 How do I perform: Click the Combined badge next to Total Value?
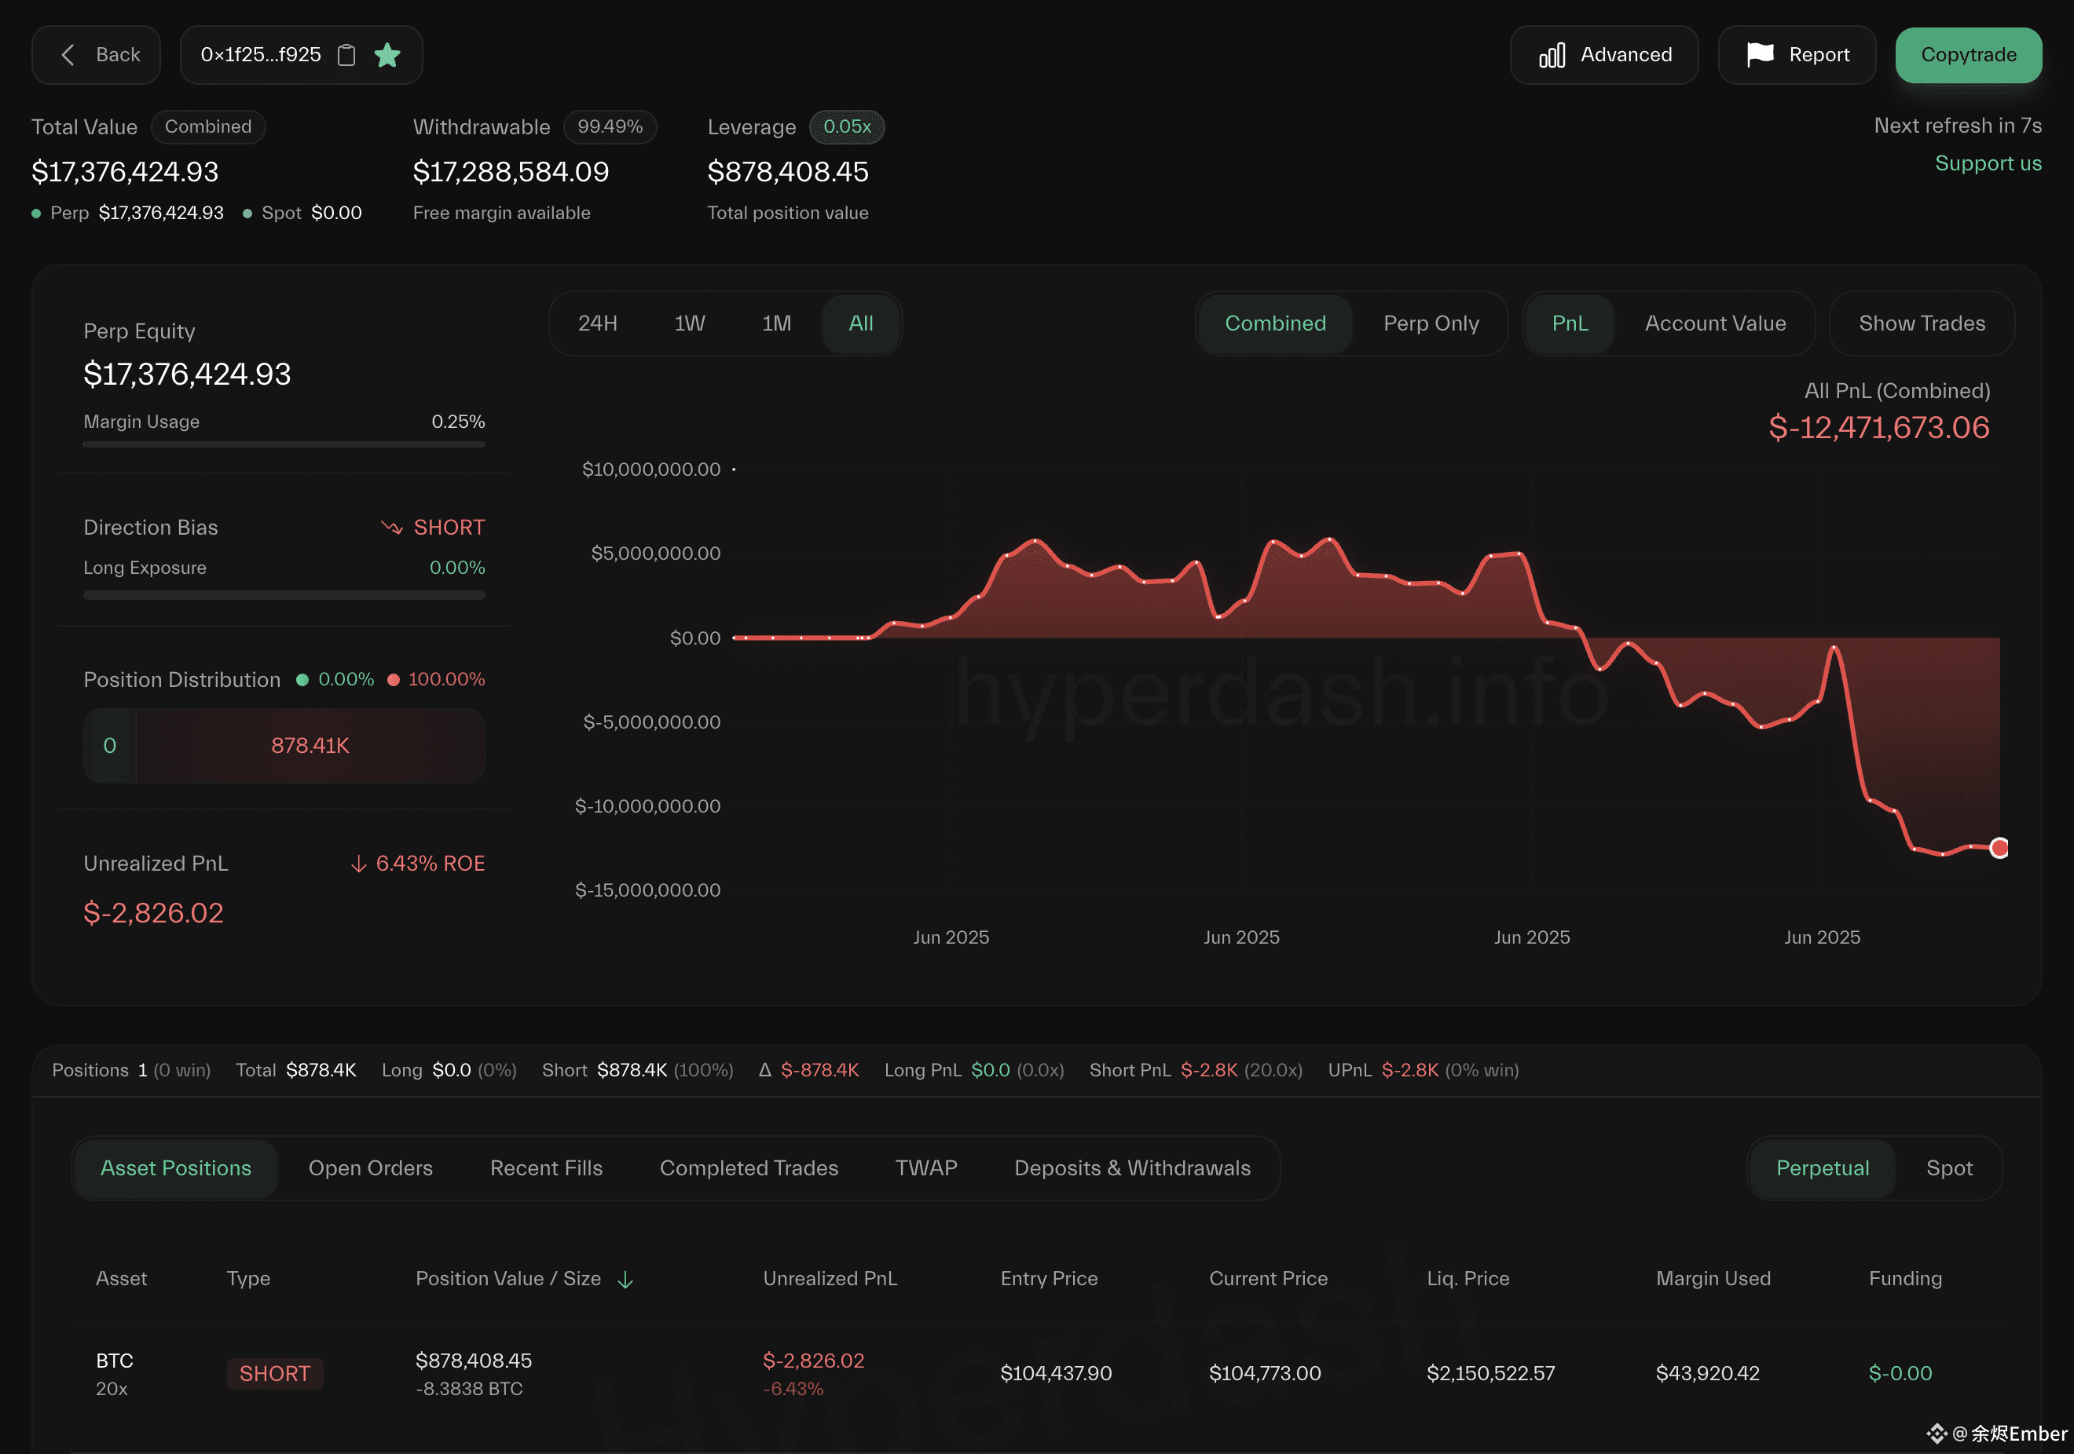pos(207,126)
